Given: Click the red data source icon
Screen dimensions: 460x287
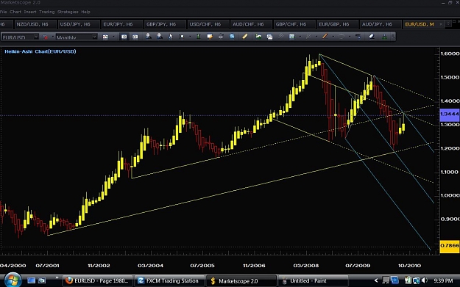Looking at the screenshot, I should [46, 37].
